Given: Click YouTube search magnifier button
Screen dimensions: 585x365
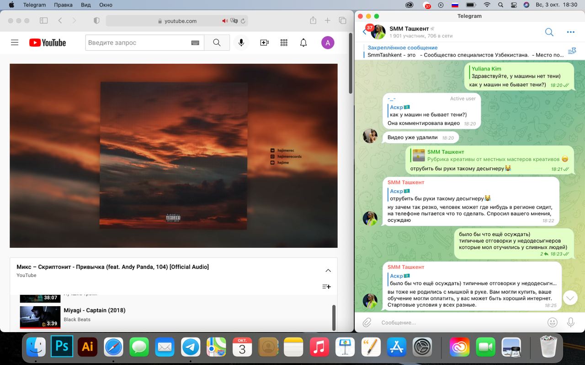Looking at the screenshot, I should click(x=217, y=42).
